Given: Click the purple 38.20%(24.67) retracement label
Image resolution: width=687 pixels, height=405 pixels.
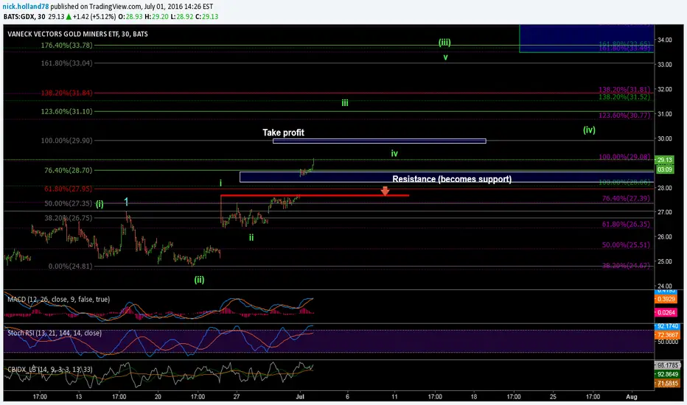Looking at the screenshot, I should point(626,265).
